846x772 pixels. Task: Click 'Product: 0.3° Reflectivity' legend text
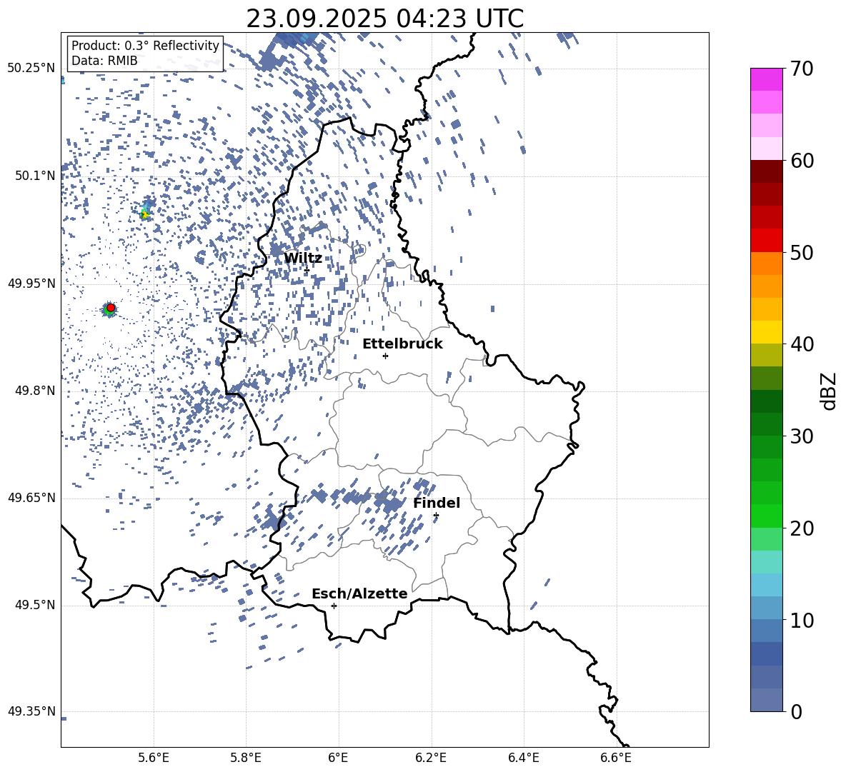point(145,46)
